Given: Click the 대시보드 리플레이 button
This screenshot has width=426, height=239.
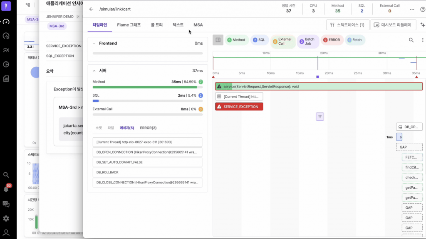Looking at the screenshot, I should click(393, 25).
